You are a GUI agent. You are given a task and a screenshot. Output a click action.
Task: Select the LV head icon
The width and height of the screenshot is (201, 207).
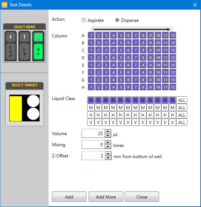pos(24,37)
